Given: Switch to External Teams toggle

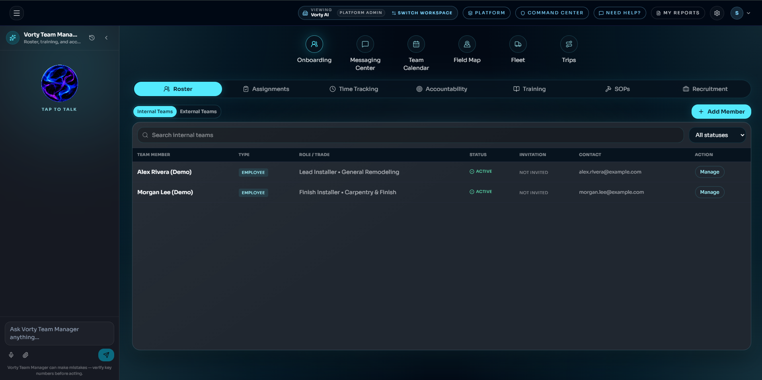Looking at the screenshot, I should (x=198, y=112).
